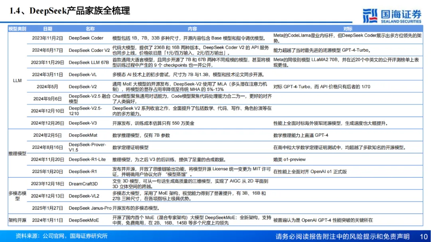Select the name cell 'DeepSeekMoE'
This screenshot has width=431, height=242.
tap(84, 220)
